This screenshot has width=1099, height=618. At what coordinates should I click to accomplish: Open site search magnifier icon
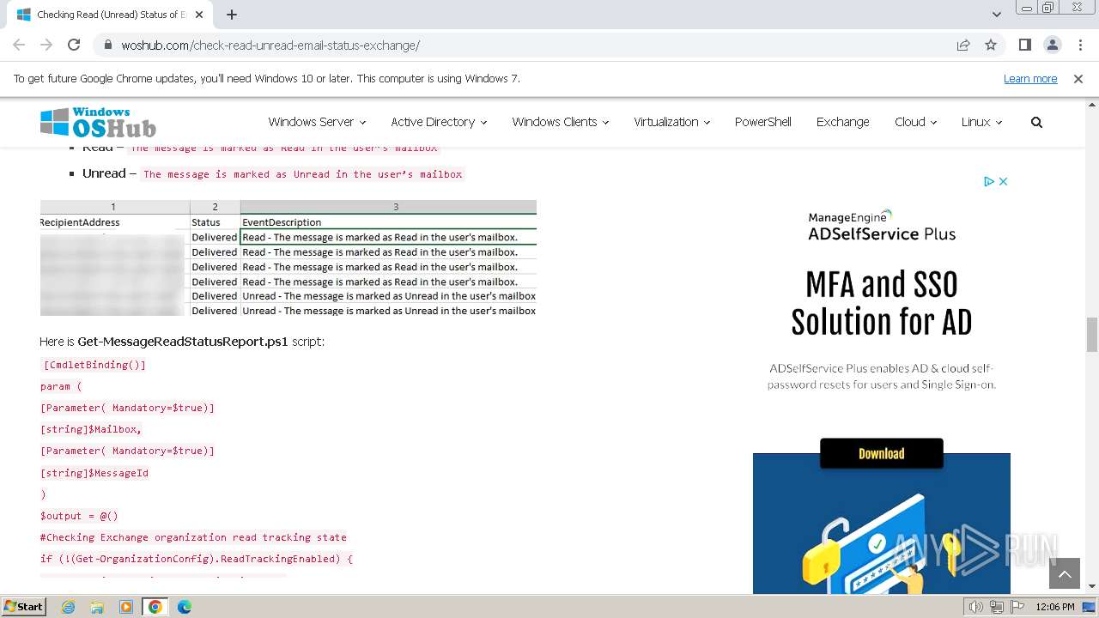1036,122
